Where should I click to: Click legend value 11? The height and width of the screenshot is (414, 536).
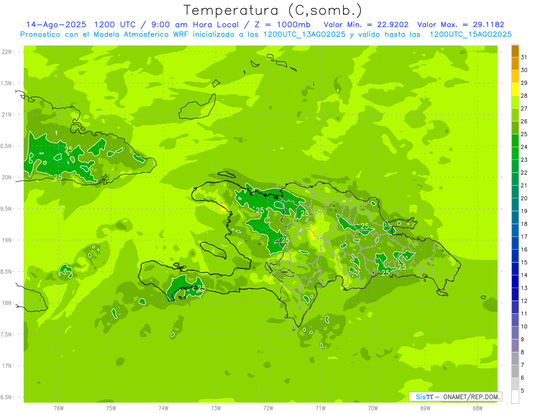pos(524,314)
